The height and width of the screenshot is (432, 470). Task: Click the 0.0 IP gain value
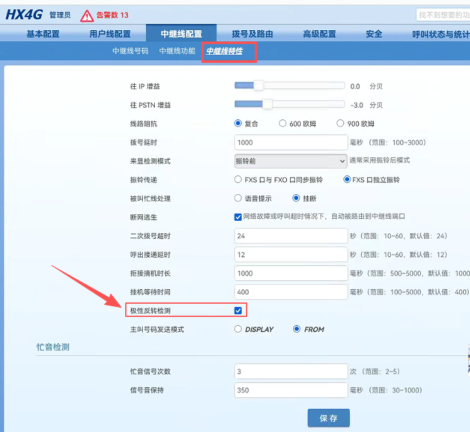(x=355, y=87)
